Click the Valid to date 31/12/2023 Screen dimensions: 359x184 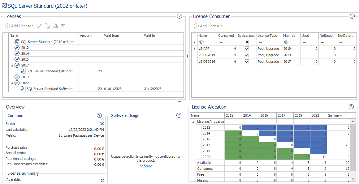tap(153, 89)
